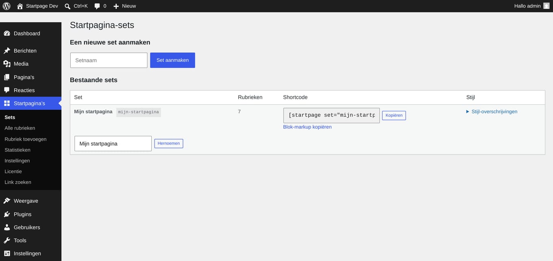Click the Rubrieken count 7
The image size is (553, 261).
click(239, 111)
